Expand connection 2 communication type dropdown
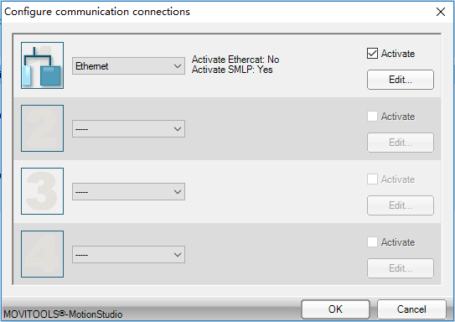Image resolution: width=455 pixels, height=322 pixels. [128, 128]
